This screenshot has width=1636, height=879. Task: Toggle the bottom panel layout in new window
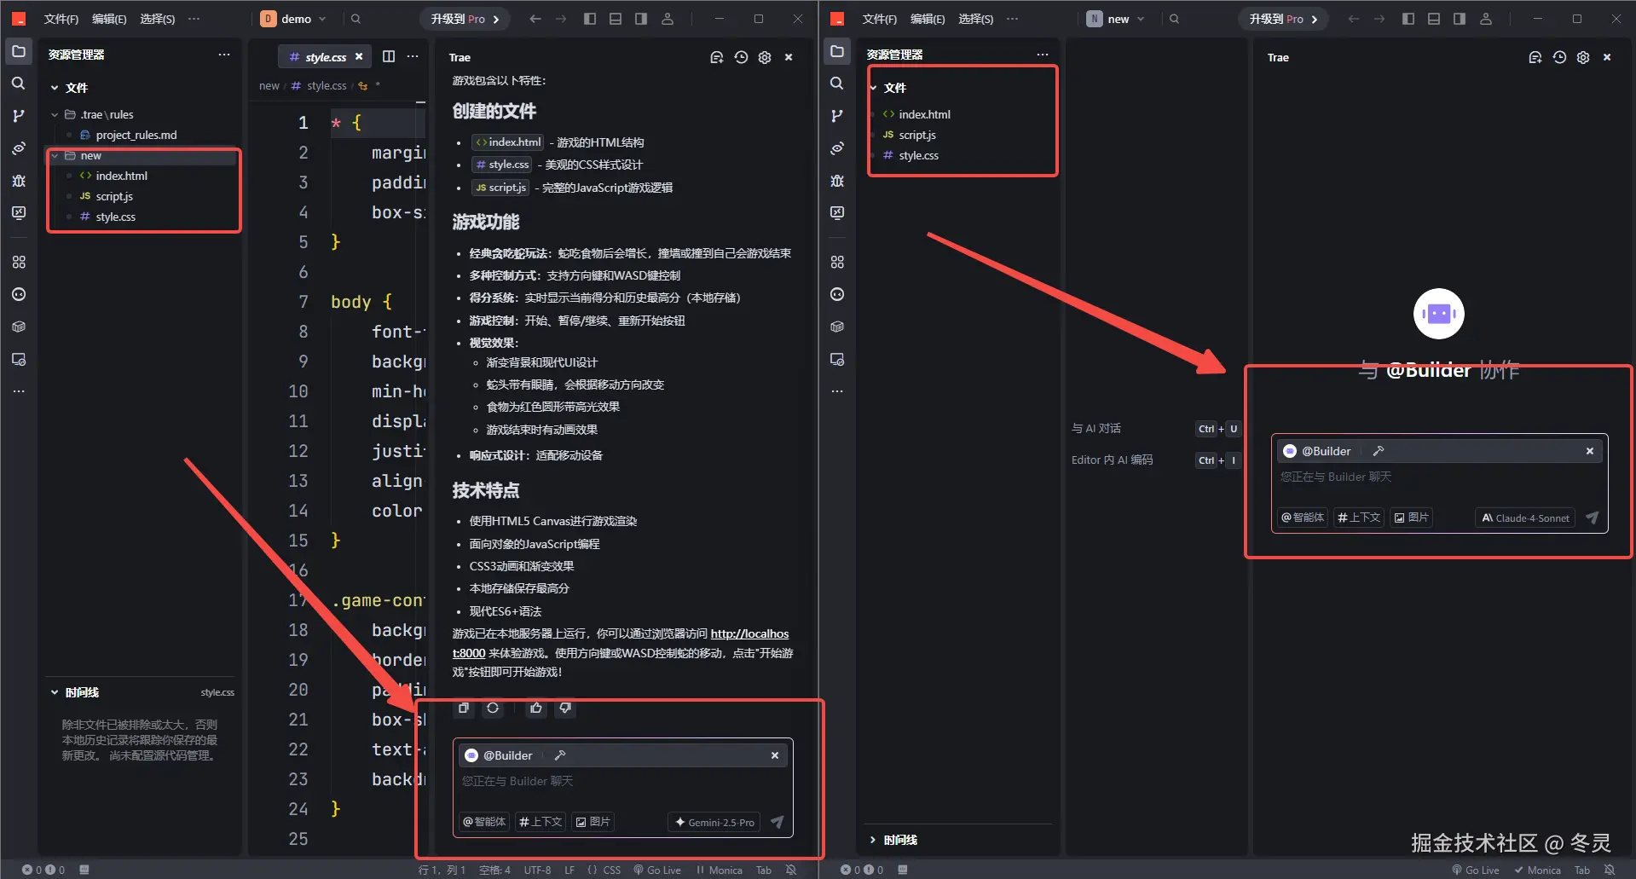coord(1433,19)
